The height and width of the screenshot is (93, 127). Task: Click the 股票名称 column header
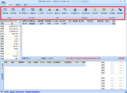[x=32, y=21]
